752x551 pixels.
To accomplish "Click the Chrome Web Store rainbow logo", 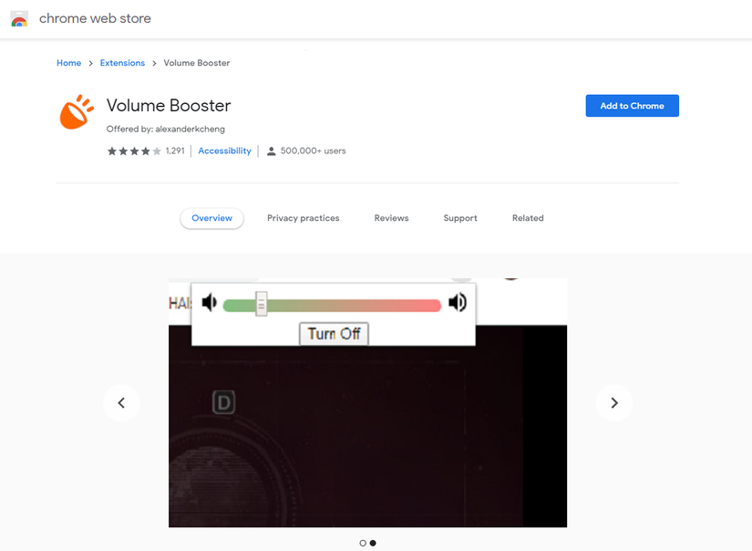I will point(19,19).
